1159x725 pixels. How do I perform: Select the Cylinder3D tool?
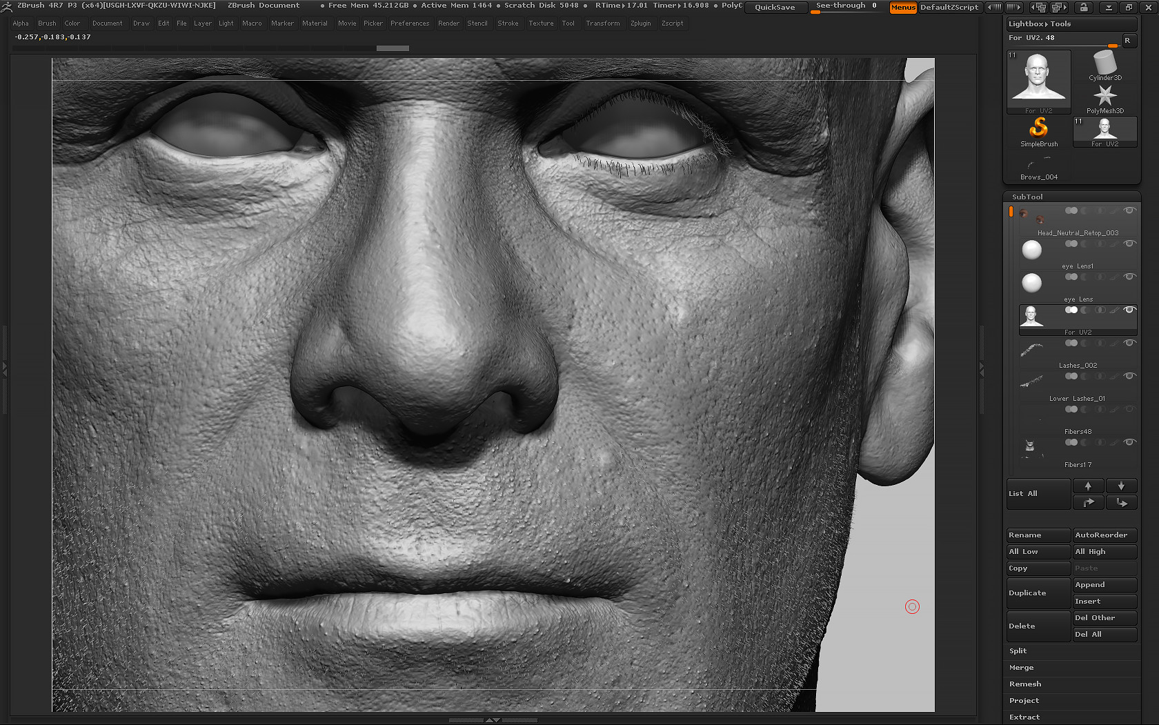(1105, 63)
